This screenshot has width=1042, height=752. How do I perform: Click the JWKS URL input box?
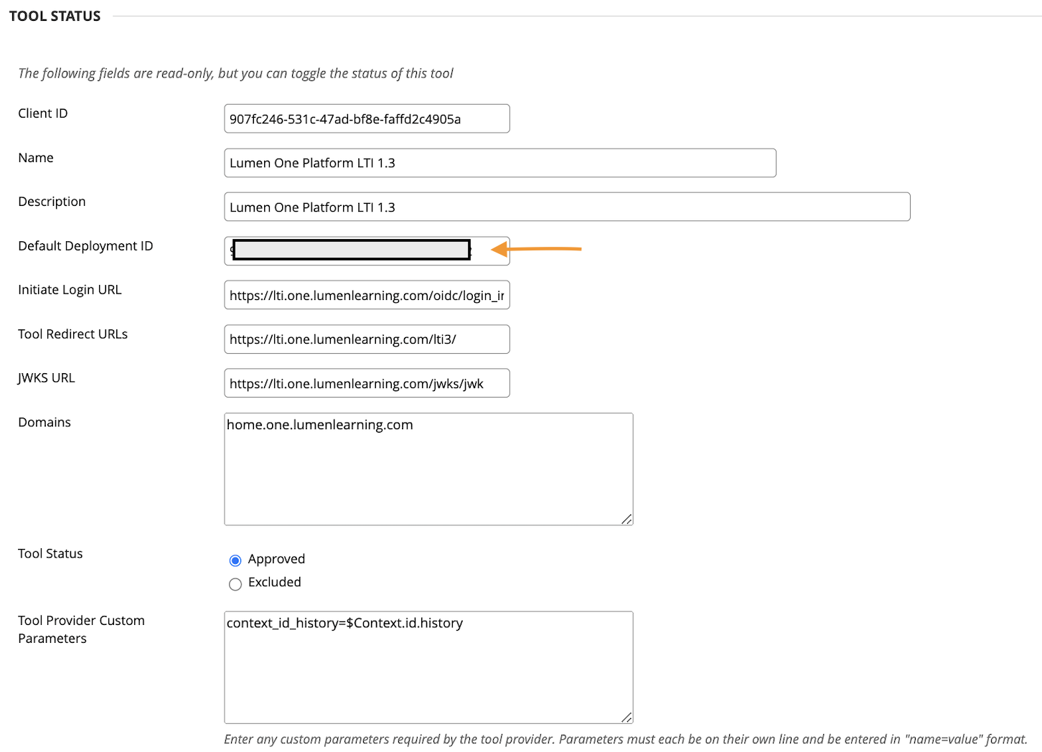[x=366, y=382]
